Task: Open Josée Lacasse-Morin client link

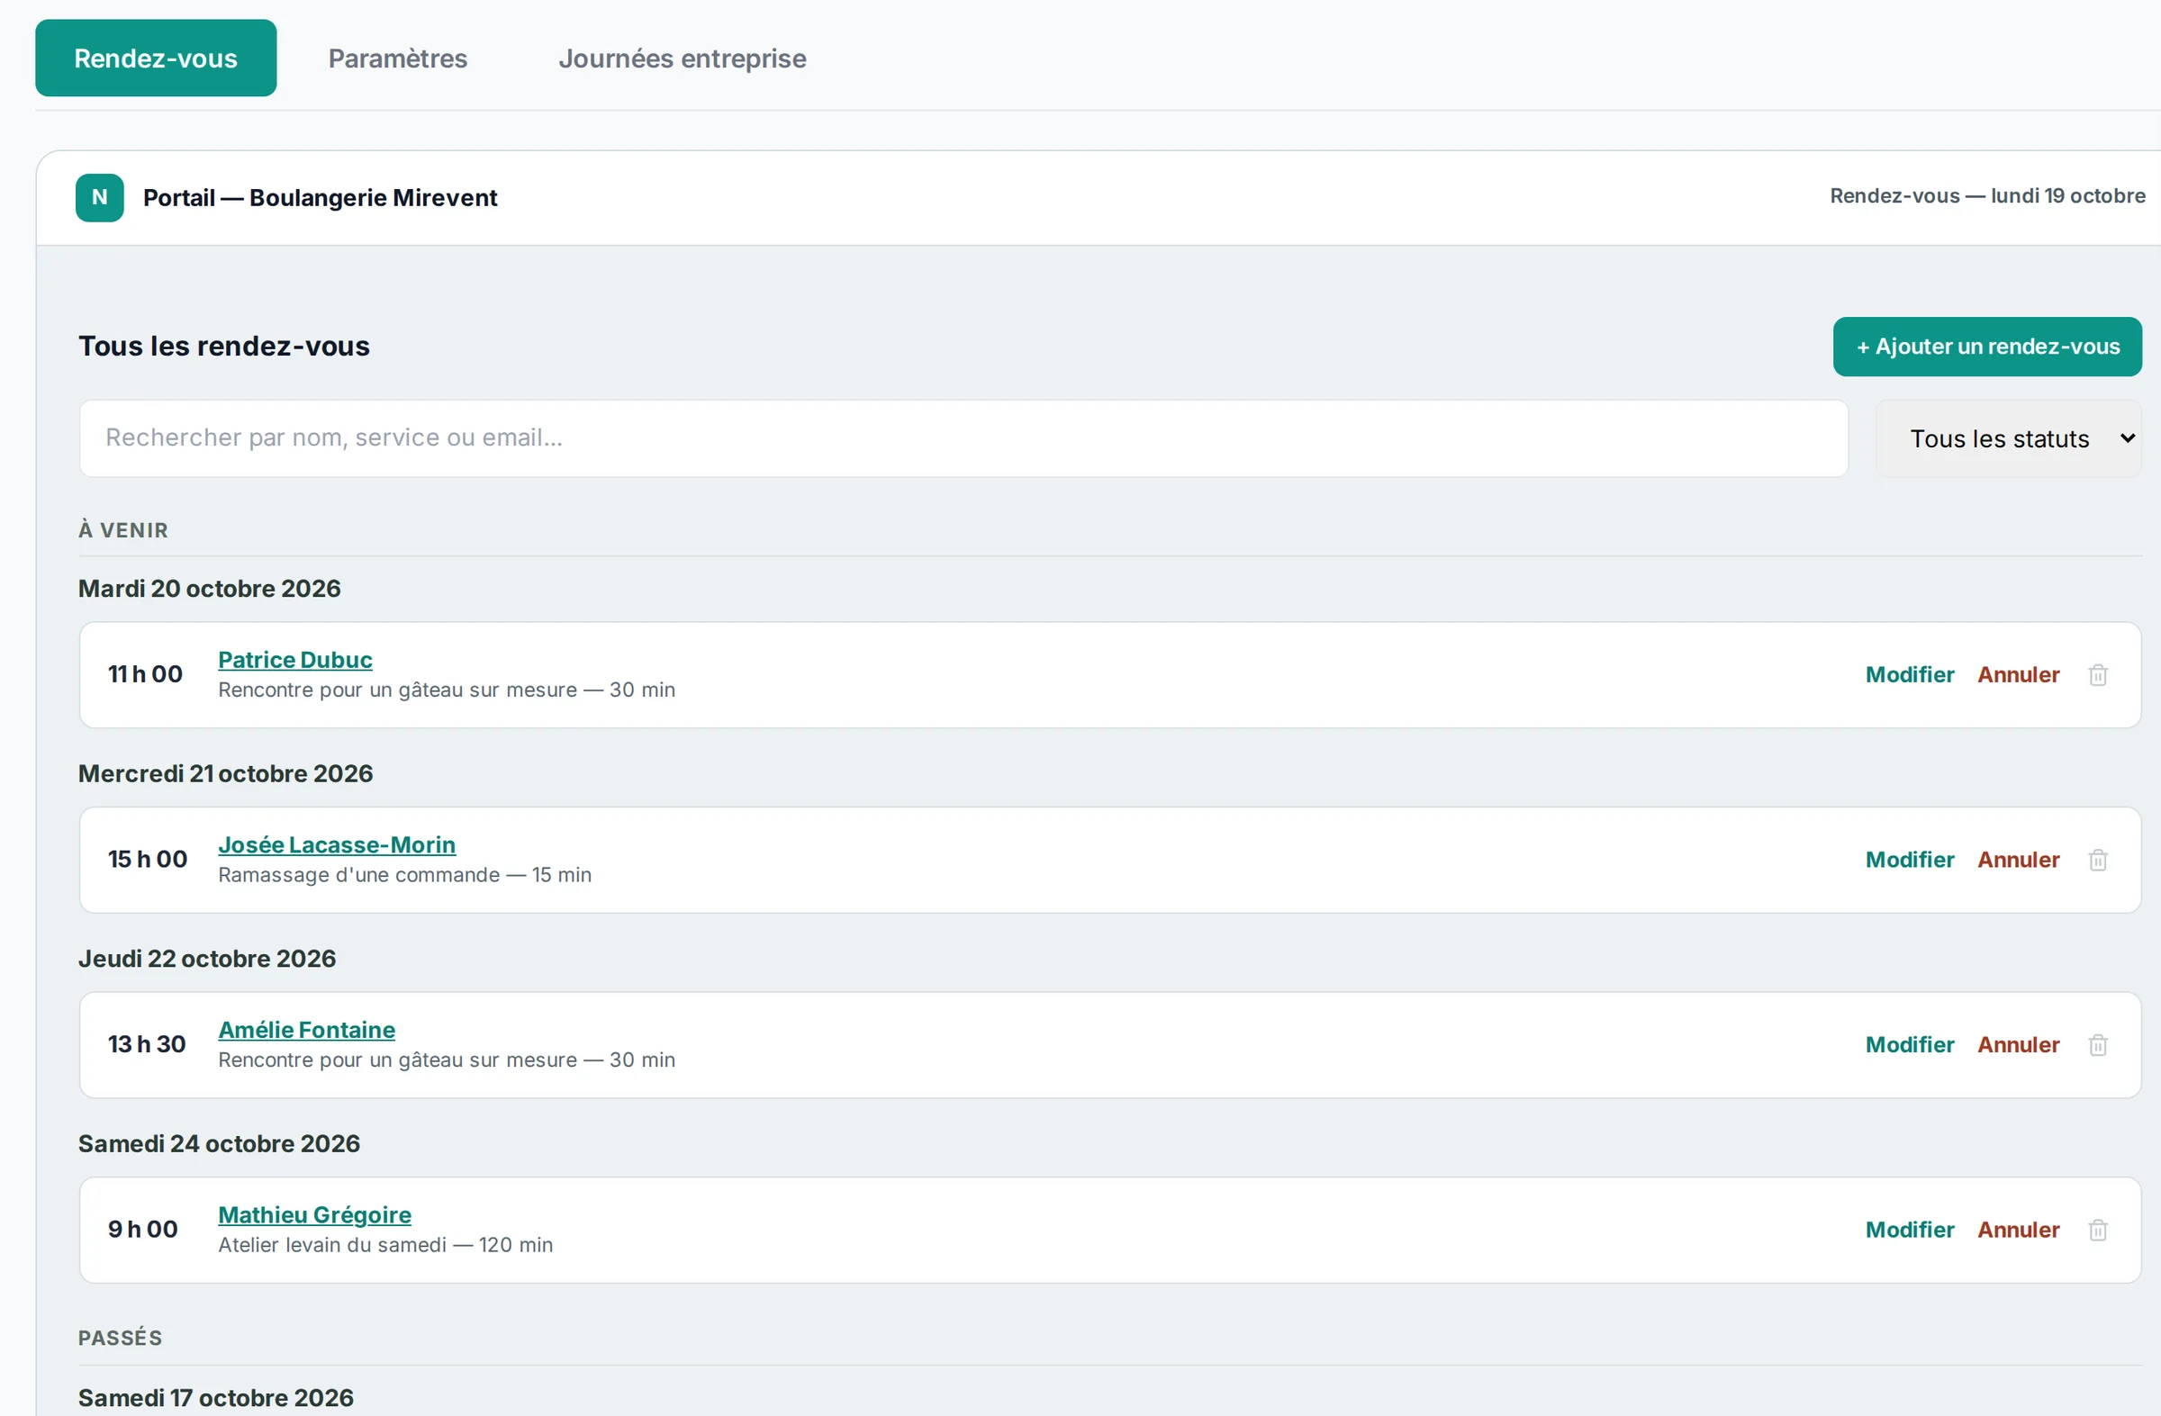Action: (x=337, y=845)
